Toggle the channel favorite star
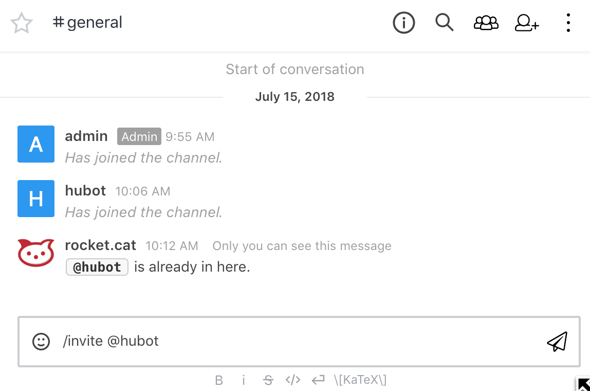Viewport: 590px width, 391px height. click(x=22, y=23)
